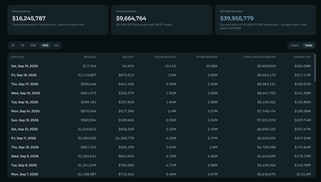Click STONK bought cell 4.71M
The height and width of the screenshot is (182, 321).
pyautogui.click(x=171, y=165)
